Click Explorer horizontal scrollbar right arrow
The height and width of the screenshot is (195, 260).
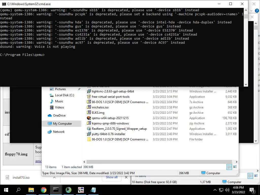point(237,162)
